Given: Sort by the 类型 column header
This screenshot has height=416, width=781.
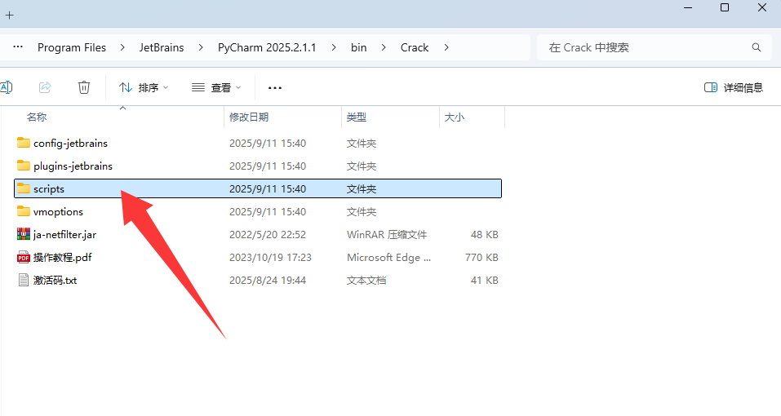Looking at the screenshot, I should 357,117.
